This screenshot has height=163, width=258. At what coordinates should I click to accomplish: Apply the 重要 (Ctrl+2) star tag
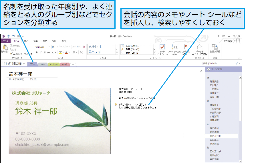coord(130,49)
